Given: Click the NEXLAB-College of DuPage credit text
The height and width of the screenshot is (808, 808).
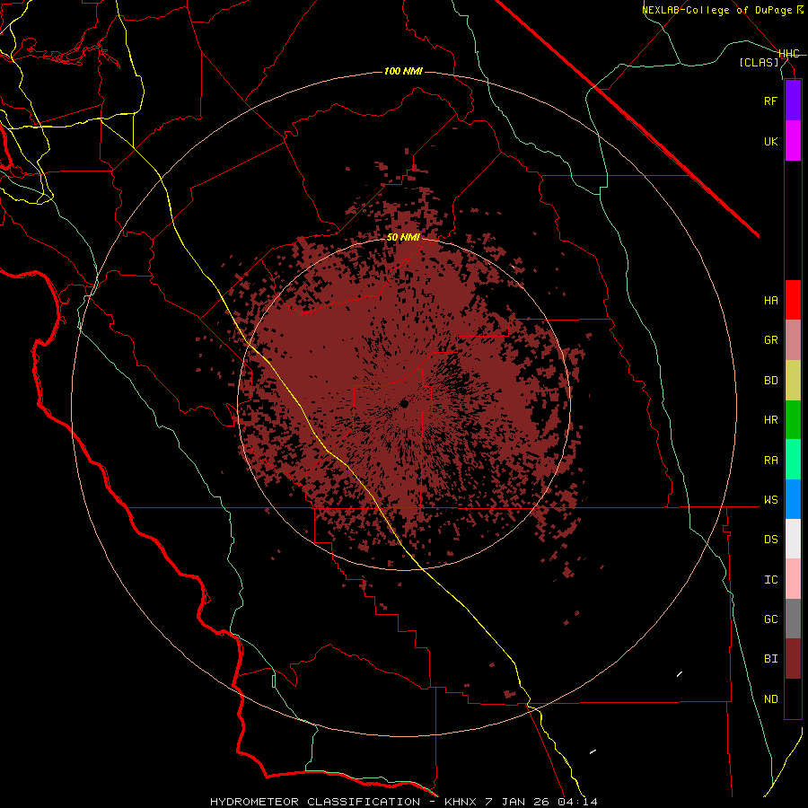Looking at the screenshot, I should click(716, 10).
